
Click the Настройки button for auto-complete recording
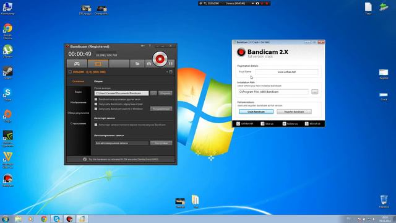tap(161, 143)
